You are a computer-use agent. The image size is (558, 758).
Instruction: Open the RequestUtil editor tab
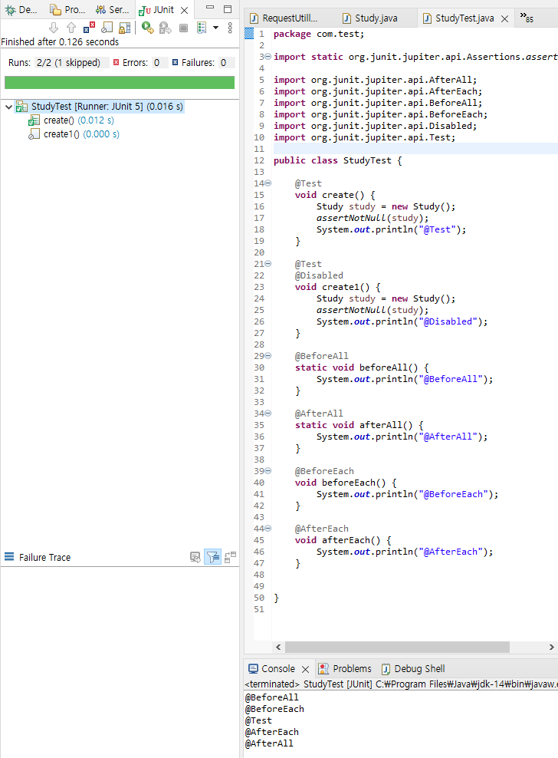[x=284, y=18]
